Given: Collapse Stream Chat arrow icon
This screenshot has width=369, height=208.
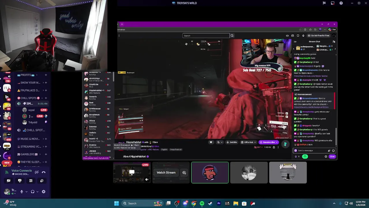Looking at the screenshot, I should tap(295, 42).
